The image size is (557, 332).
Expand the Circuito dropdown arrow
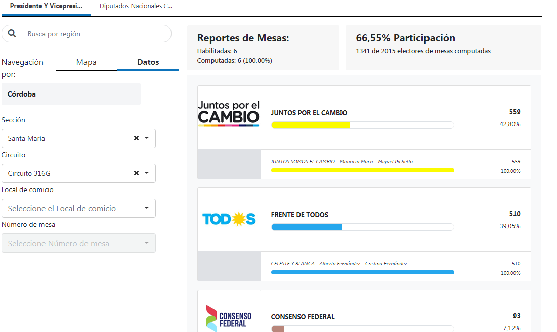tap(147, 173)
